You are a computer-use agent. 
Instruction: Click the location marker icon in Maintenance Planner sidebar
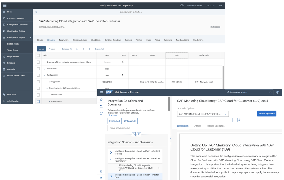click(101, 178)
